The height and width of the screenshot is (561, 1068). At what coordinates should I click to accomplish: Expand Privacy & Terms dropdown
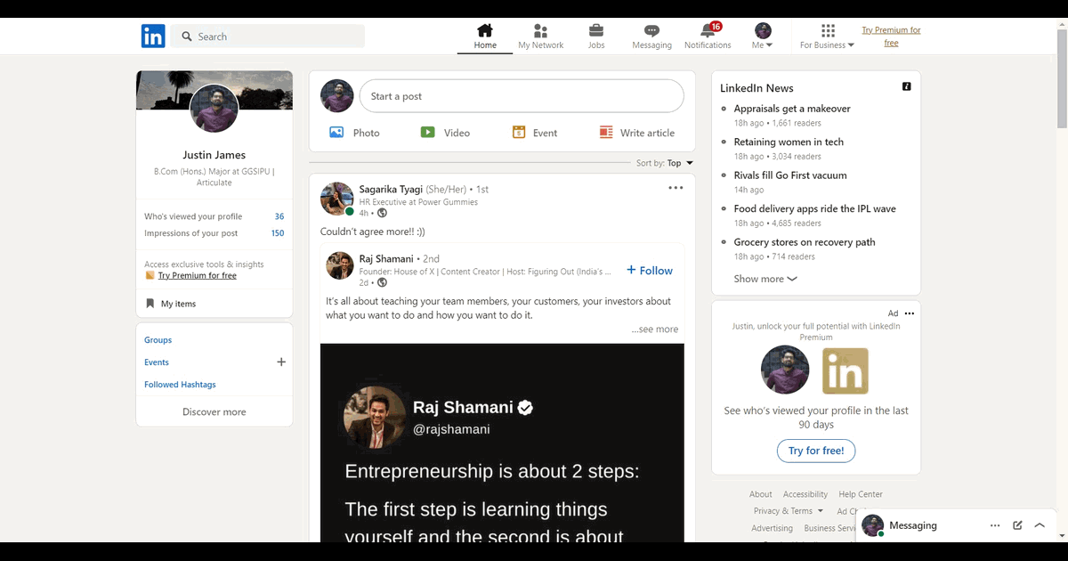(788, 511)
